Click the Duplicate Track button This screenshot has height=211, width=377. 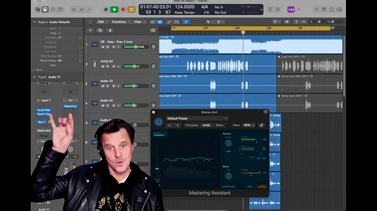tap(100, 31)
